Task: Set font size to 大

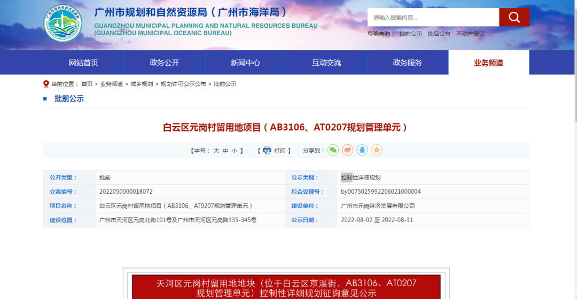Action: coord(216,151)
